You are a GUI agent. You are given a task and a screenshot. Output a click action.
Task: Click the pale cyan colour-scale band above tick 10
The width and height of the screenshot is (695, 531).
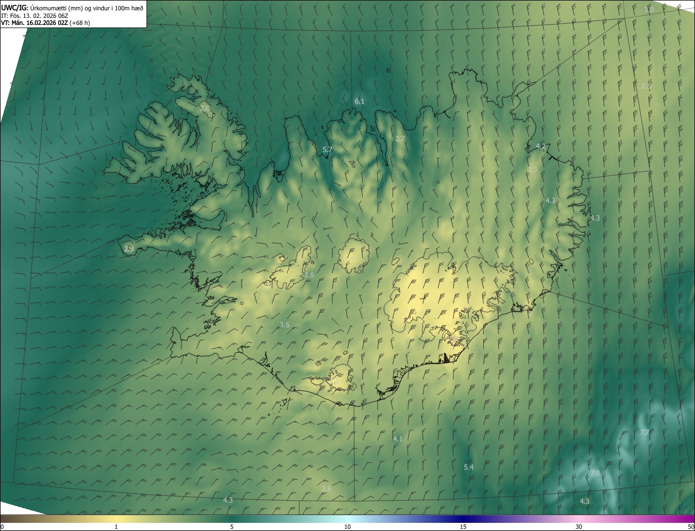coord(347,519)
